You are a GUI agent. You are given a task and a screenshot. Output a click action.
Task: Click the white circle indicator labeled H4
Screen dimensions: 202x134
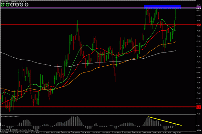21,5
